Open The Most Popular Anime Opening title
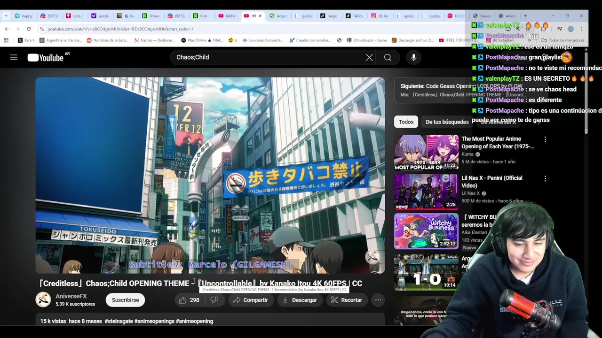 (x=498, y=142)
